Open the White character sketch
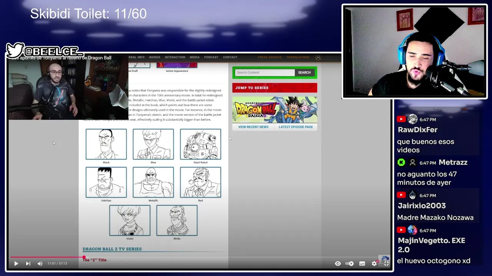This screenshot has width=492, height=276. 177,220
